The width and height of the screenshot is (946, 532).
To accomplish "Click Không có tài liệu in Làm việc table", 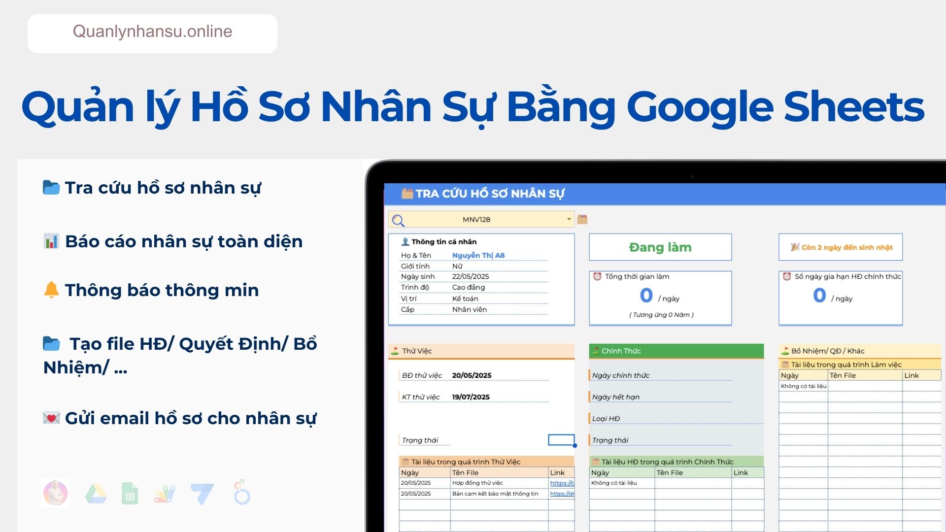I will [x=804, y=386].
